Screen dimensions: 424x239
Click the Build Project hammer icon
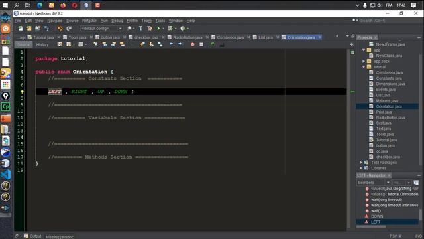pyautogui.click(x=140, y=28)
